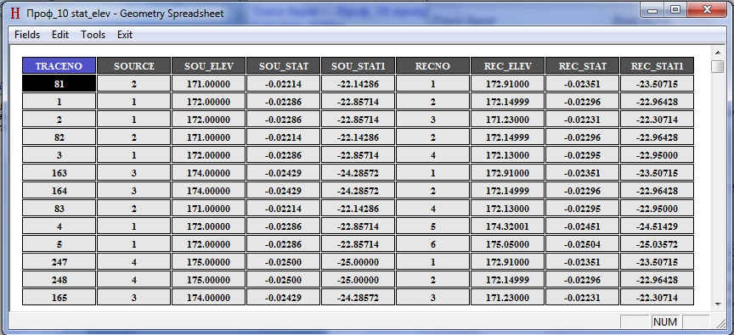Image resolution: width=734 pixels, height=335 pixels.
Task: Click SOU_STAT cell in TRACENO 163 row
Action: 283,173
